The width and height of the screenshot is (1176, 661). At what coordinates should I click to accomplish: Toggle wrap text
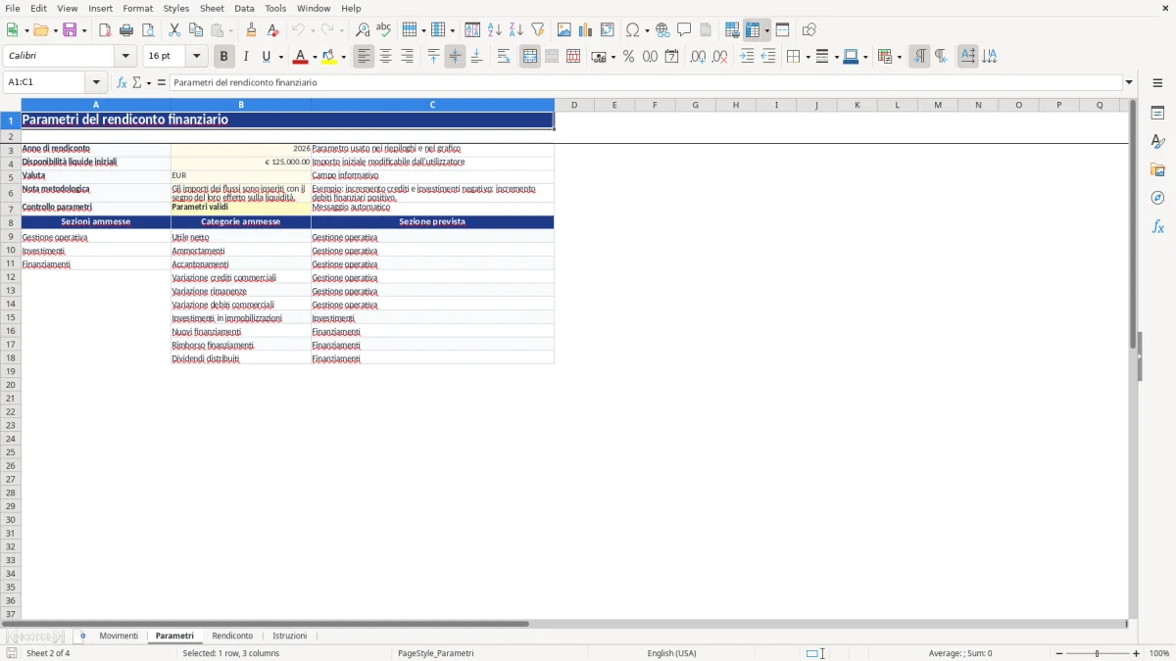tap(504, 57)
